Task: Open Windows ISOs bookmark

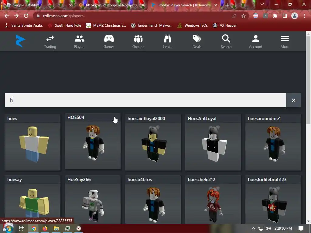Action: pos(193,25)
